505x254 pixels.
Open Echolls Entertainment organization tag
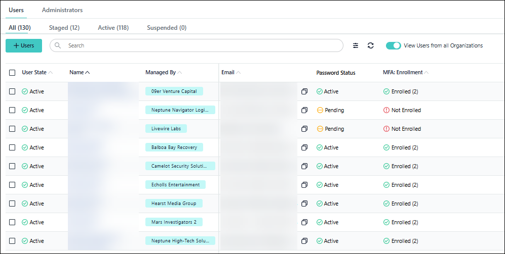coord(175,185)
